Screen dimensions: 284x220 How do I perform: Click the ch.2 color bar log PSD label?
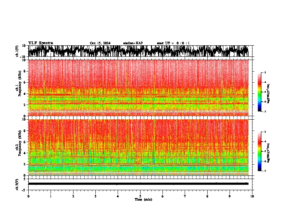269,153
